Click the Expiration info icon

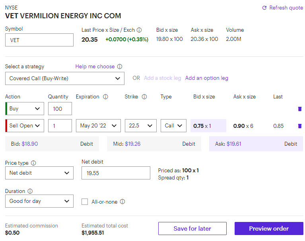point(105,97)
